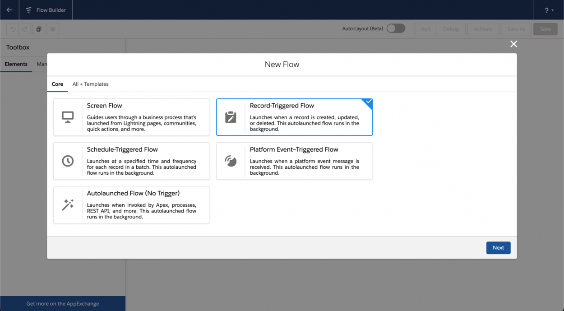
Task: Switch to the All + Templates tab
Action: point(90,84)
